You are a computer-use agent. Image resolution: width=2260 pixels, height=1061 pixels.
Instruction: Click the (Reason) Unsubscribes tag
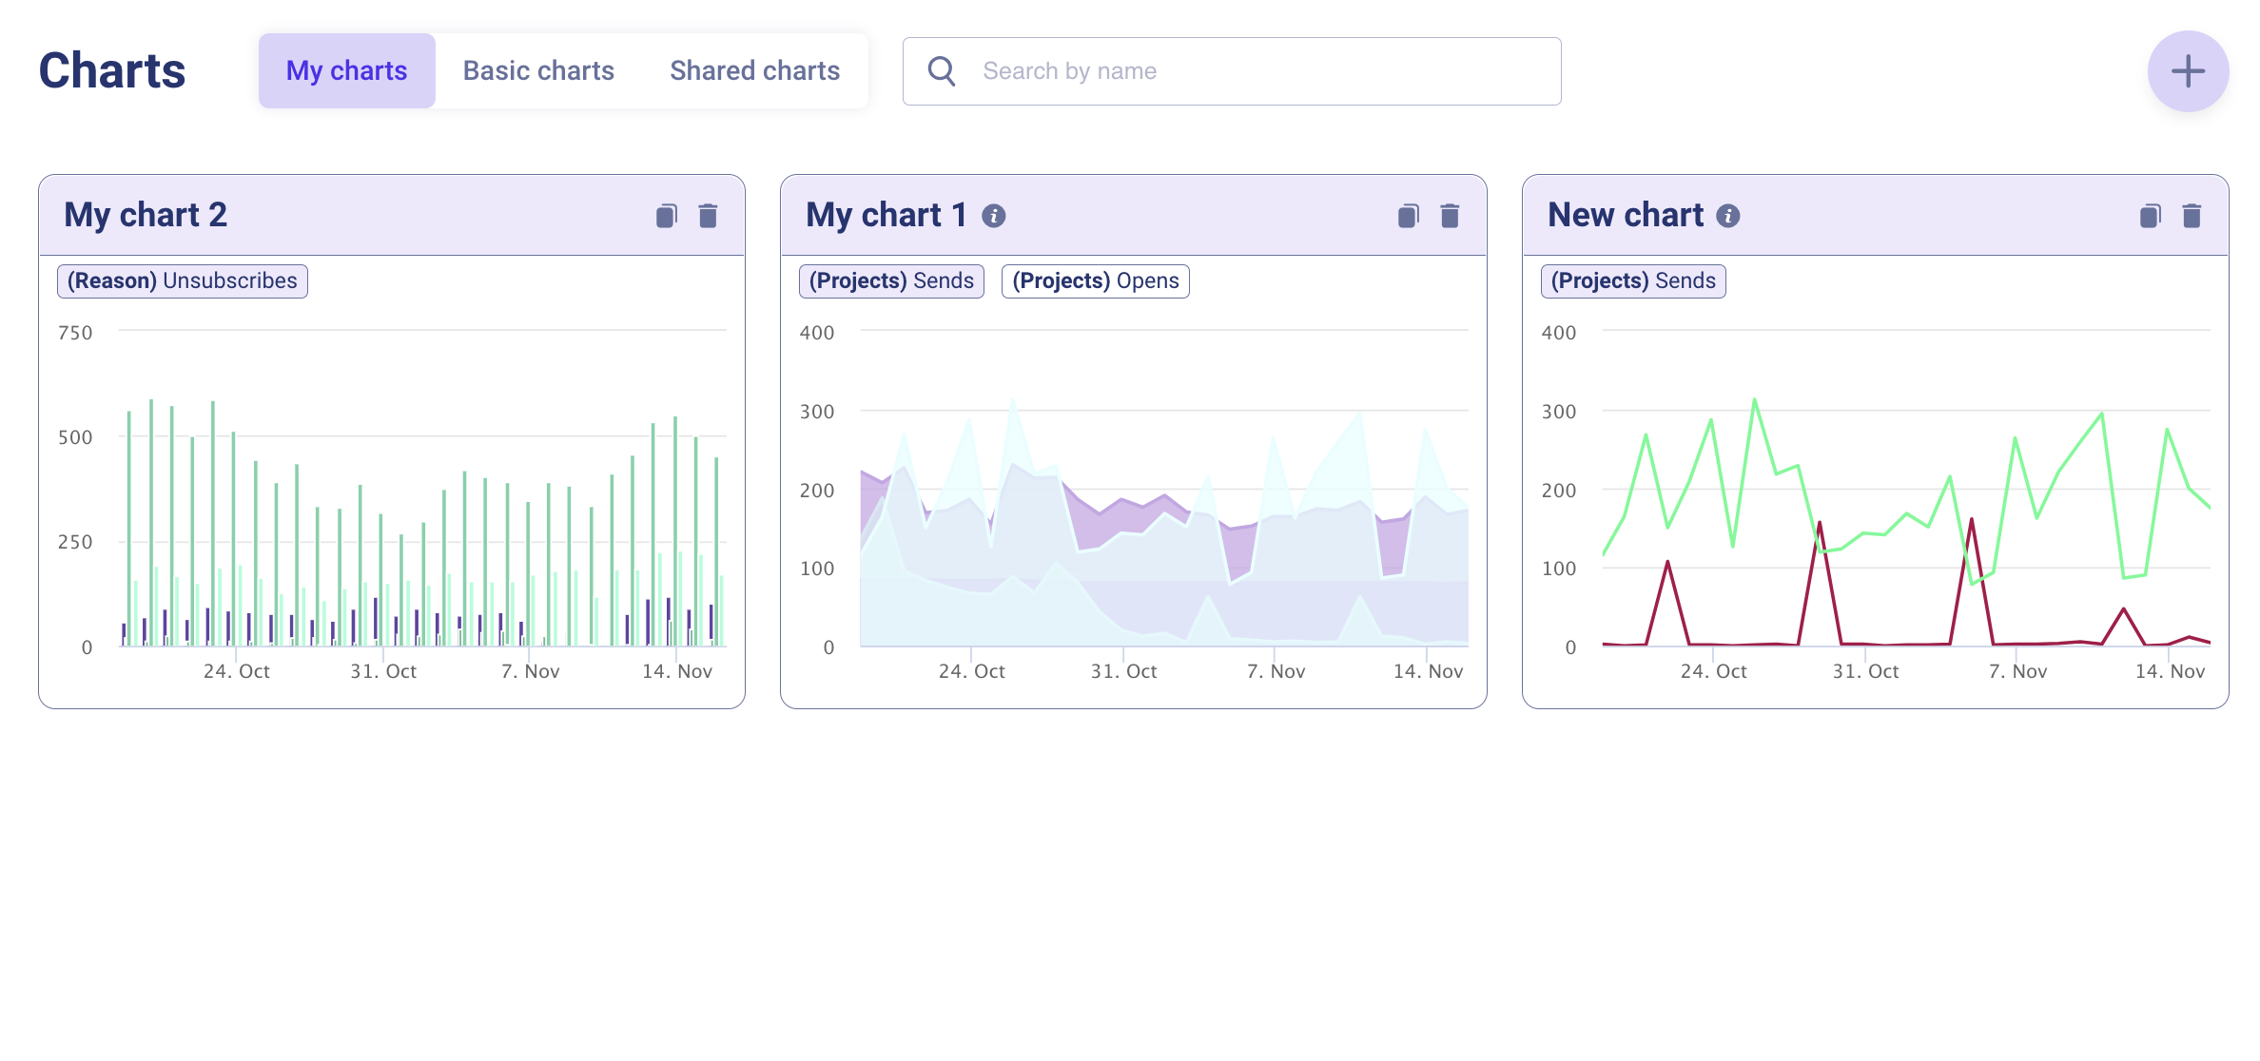(x=183, y=281)
